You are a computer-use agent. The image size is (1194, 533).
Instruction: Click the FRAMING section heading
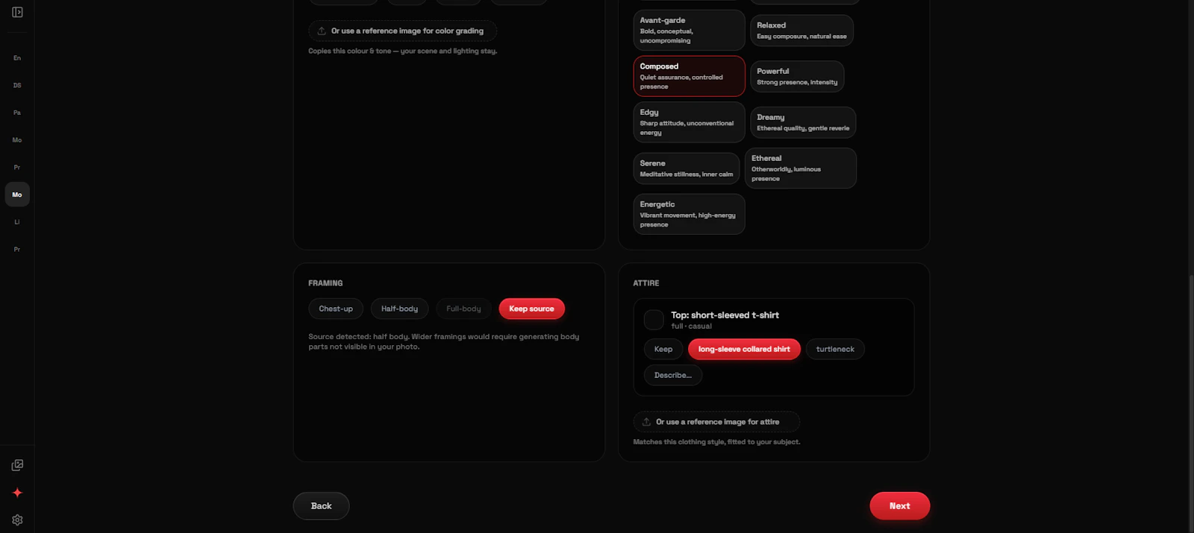[325, 283]
